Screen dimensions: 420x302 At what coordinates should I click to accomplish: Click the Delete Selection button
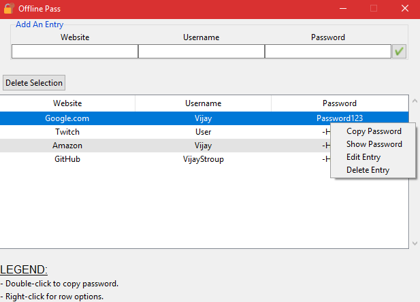[x=34, y=83]
